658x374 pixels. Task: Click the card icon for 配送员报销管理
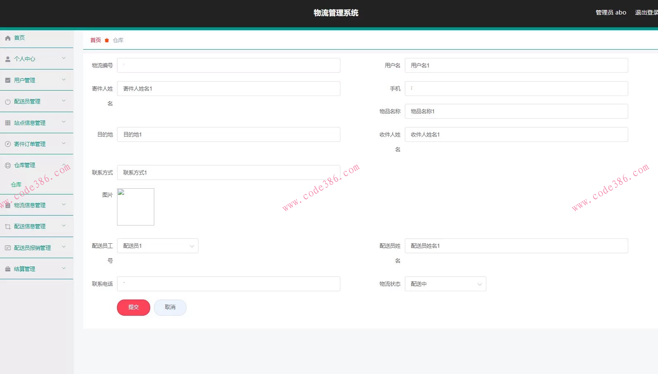coord(8,248)
